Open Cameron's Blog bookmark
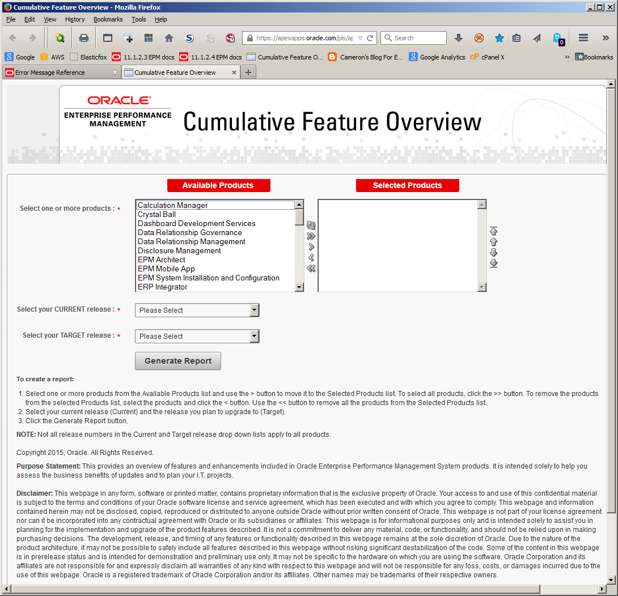 point(366,57)
